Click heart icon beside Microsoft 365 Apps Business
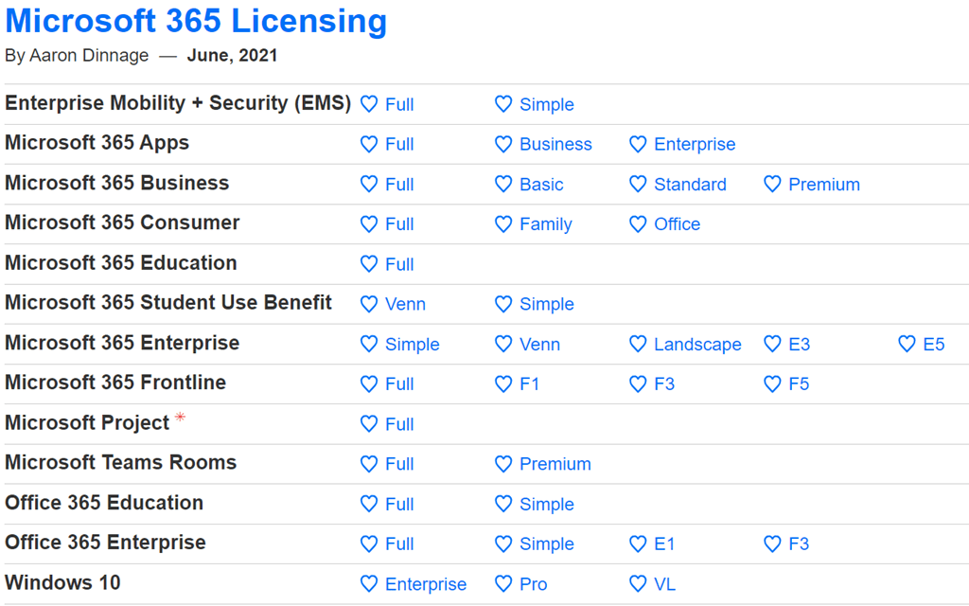 (x=503, y=144)
